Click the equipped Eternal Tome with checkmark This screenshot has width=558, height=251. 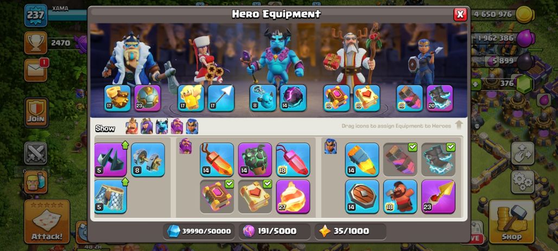[217, 197]
